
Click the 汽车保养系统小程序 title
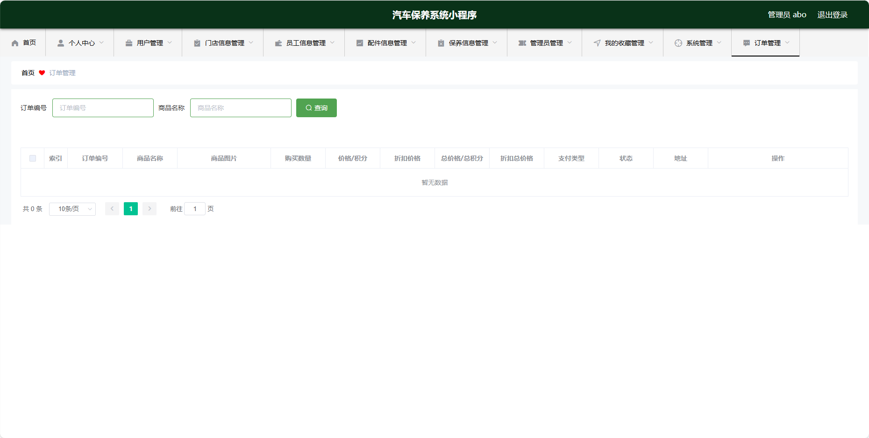[434, 15]
